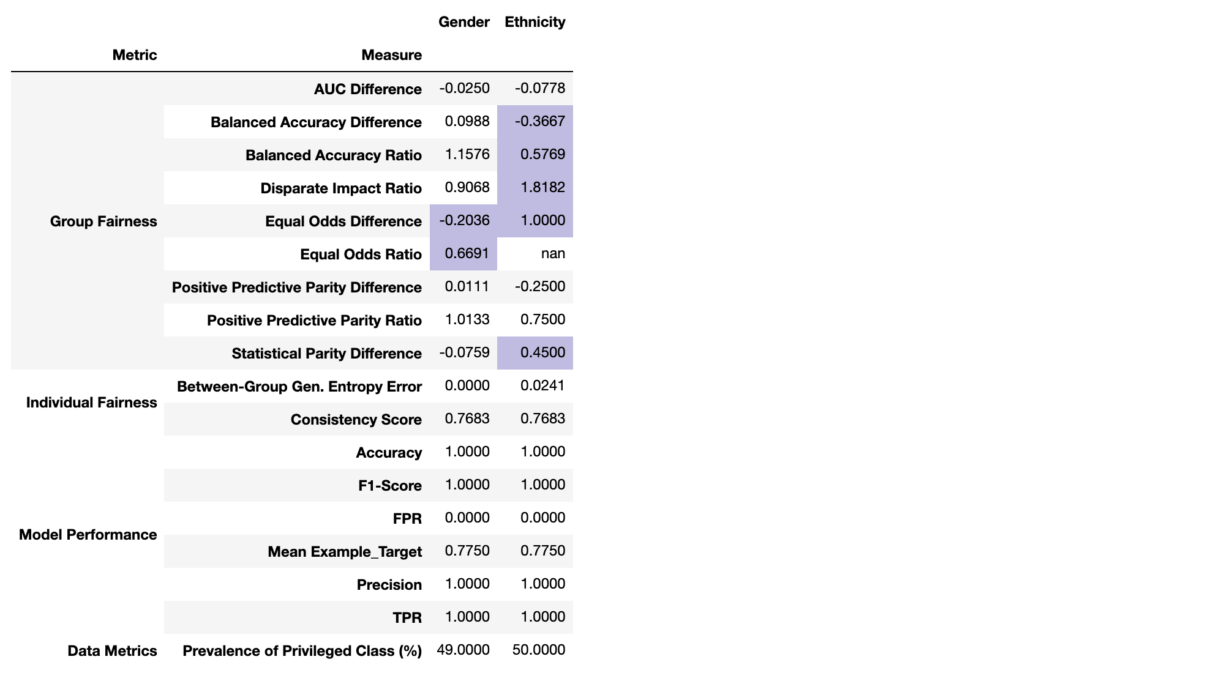This screenshot has width=1227, height=673.
Task: Click the Gender column header
Action: (x=463, y=22)
